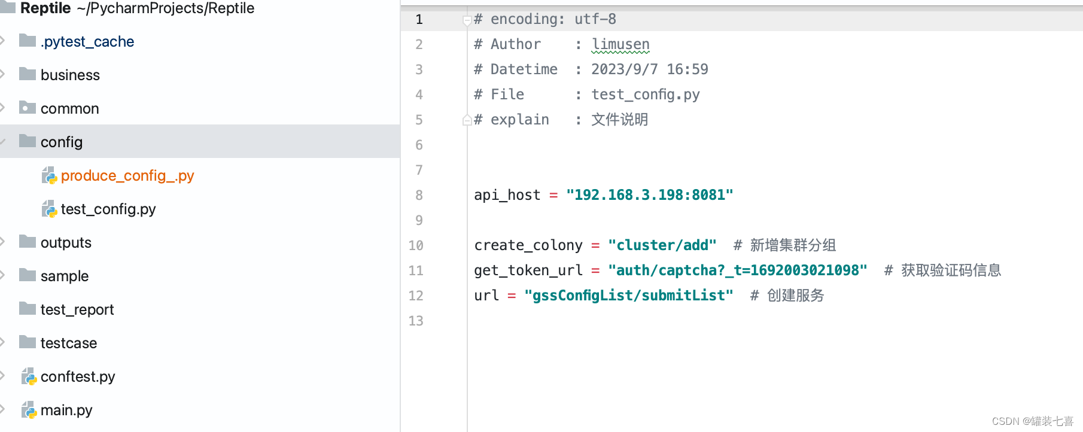Click the Python file icon of produce_config_.py

pyautogui.click(x=49, y=175)
